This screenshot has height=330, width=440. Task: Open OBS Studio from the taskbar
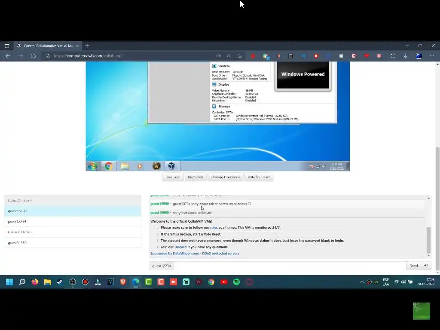tap(73, 282)
